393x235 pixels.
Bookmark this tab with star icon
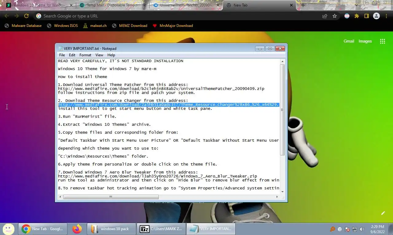pyautogui.click(x=335, y=16)
